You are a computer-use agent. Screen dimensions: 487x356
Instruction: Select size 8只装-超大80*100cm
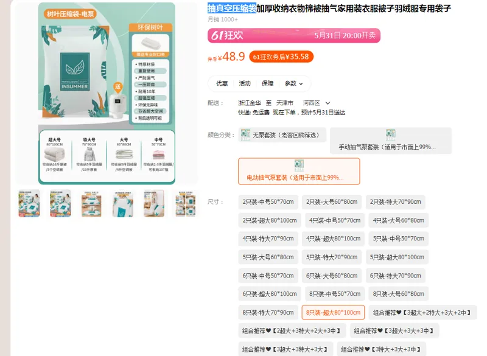click(333, 313)
